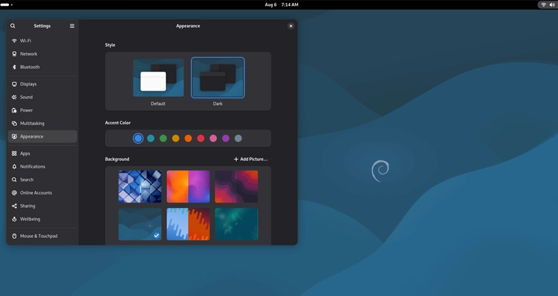
Task: Open the Settings search icon
Action: pos(13,26)
